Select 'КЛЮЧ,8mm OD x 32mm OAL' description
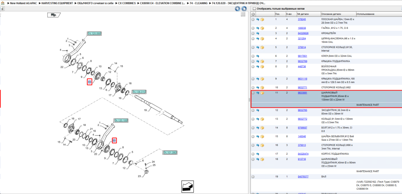Image resolution: width=402 pixels, height=194 pixels. coord(336,56)
